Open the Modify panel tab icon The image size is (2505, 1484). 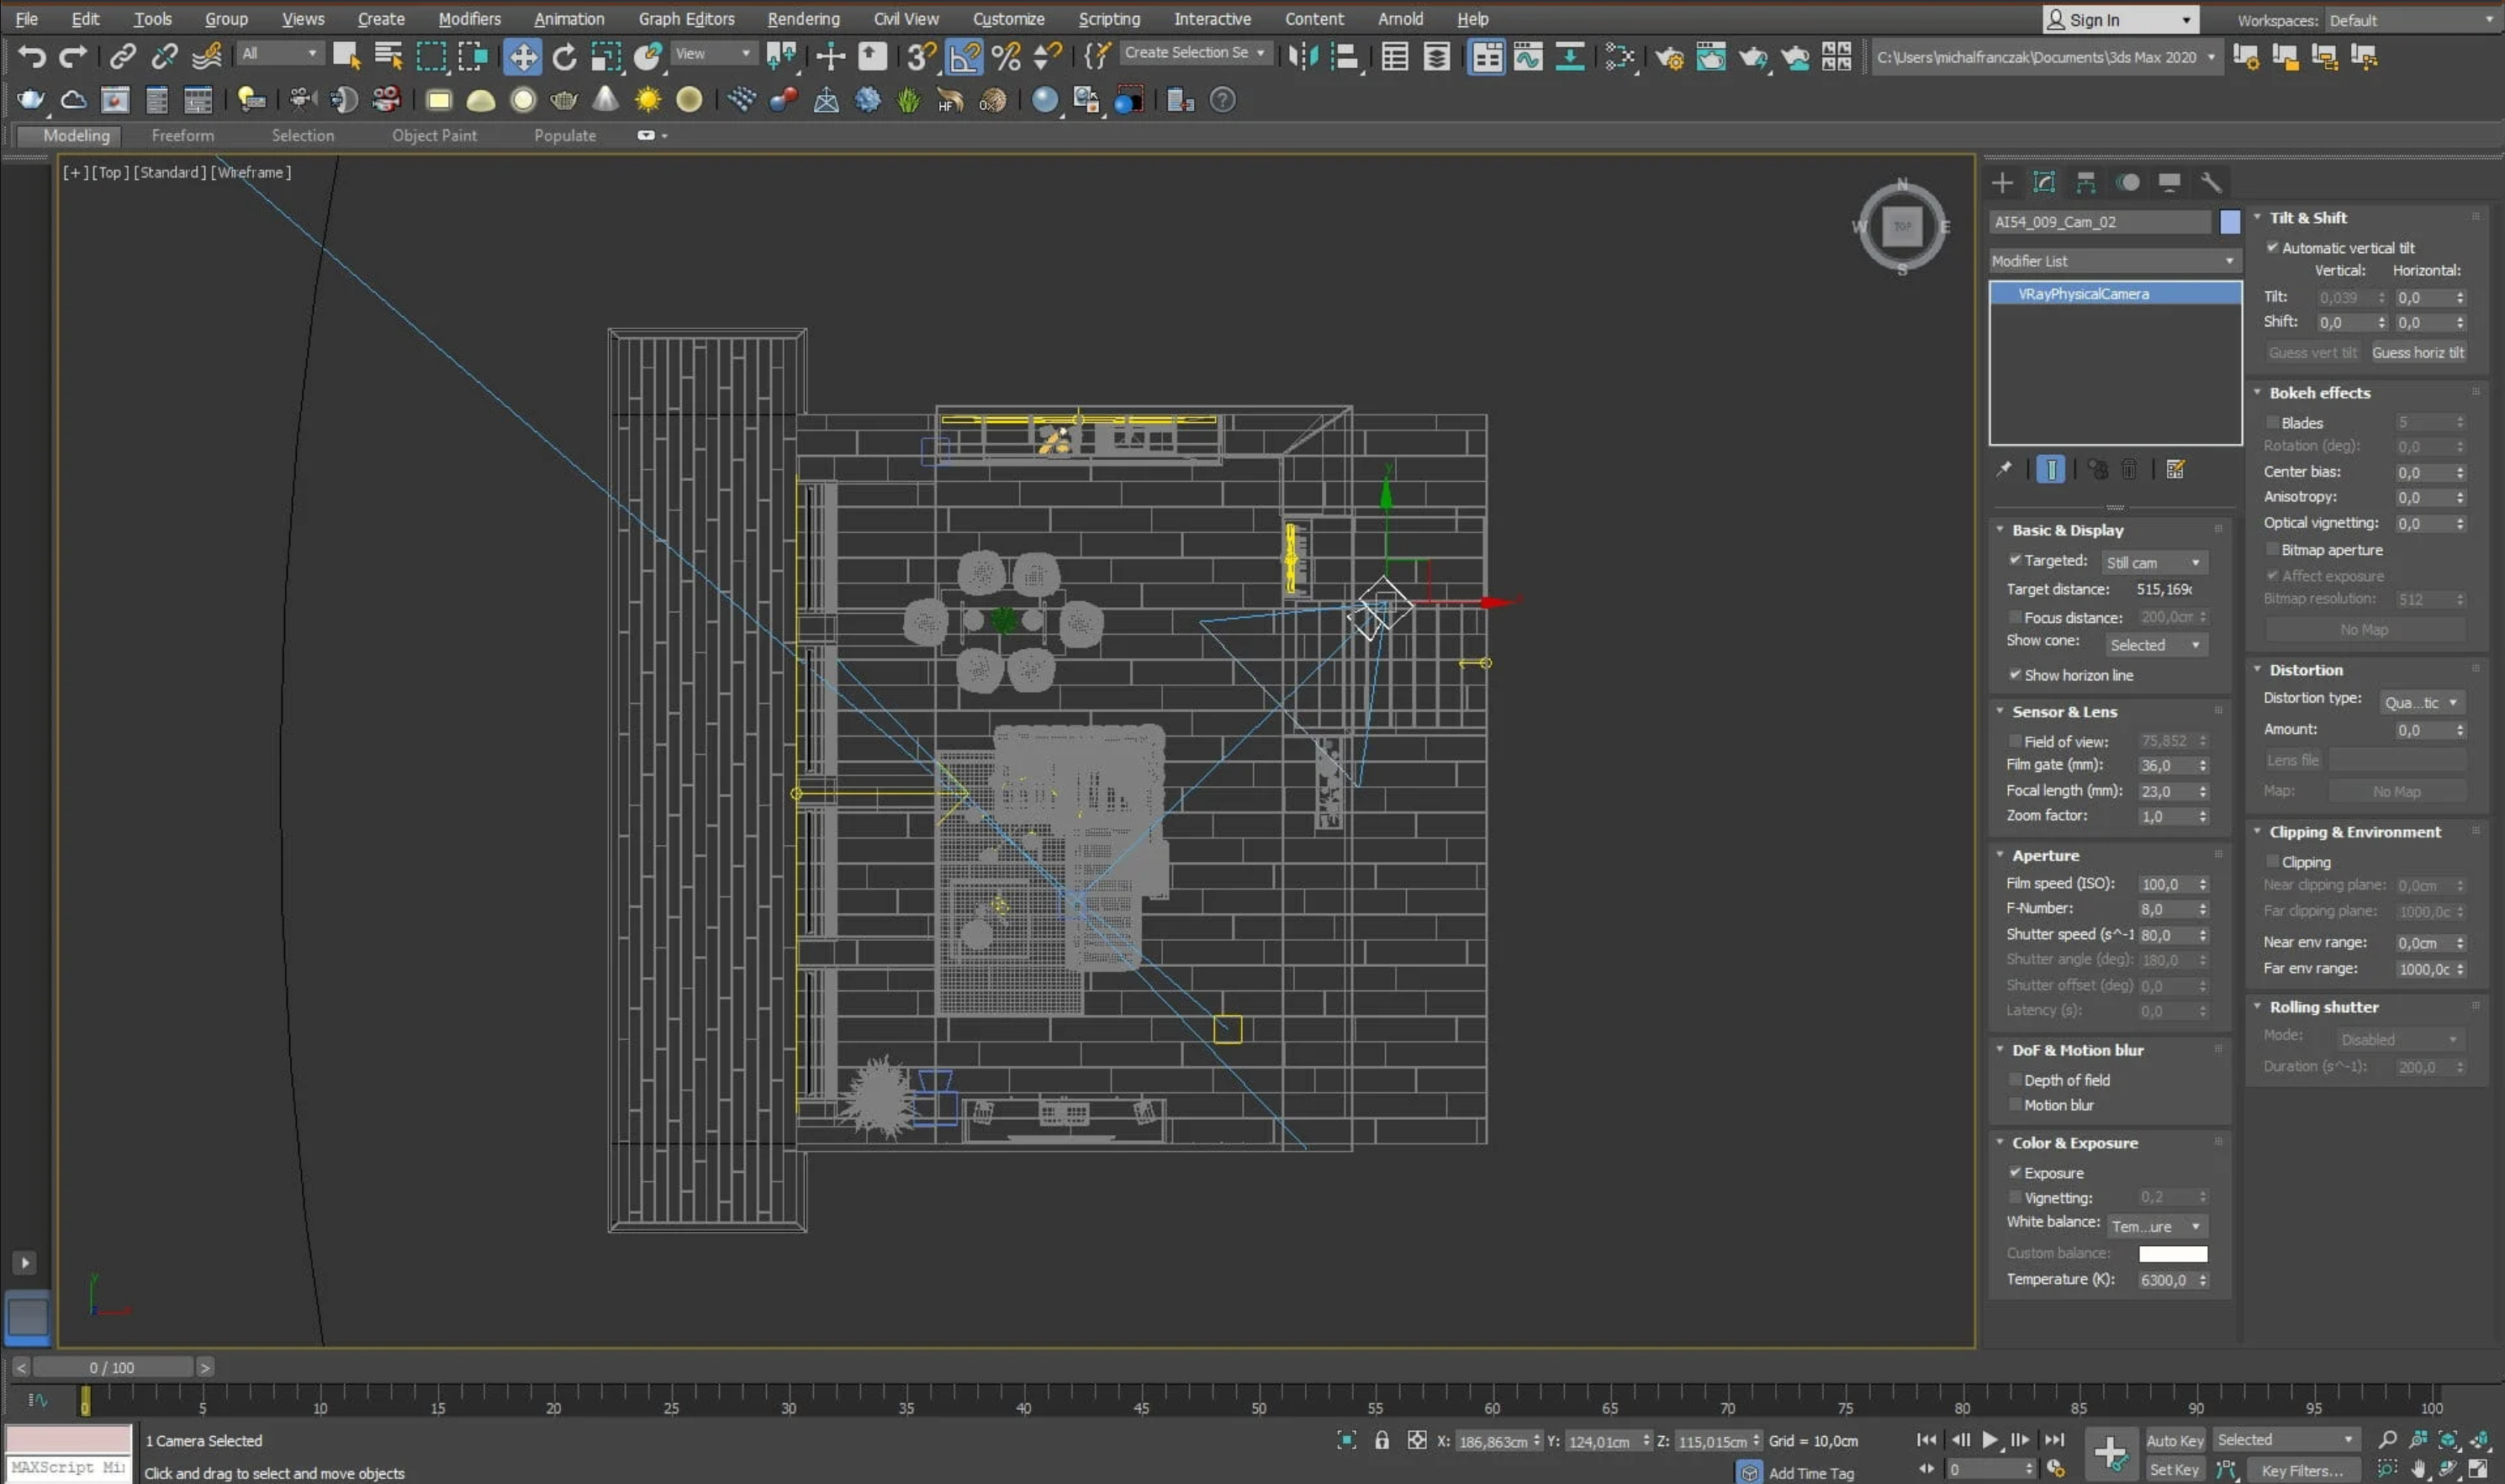tap(2044, 182)
